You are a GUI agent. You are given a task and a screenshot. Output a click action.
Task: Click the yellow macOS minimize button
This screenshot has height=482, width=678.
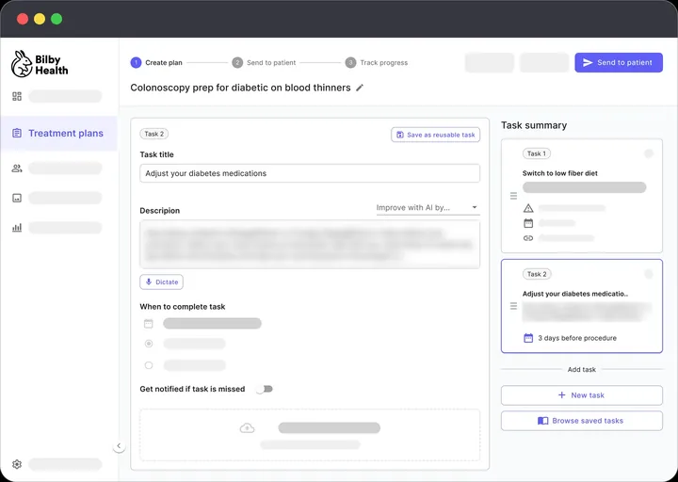click(40, 19)
